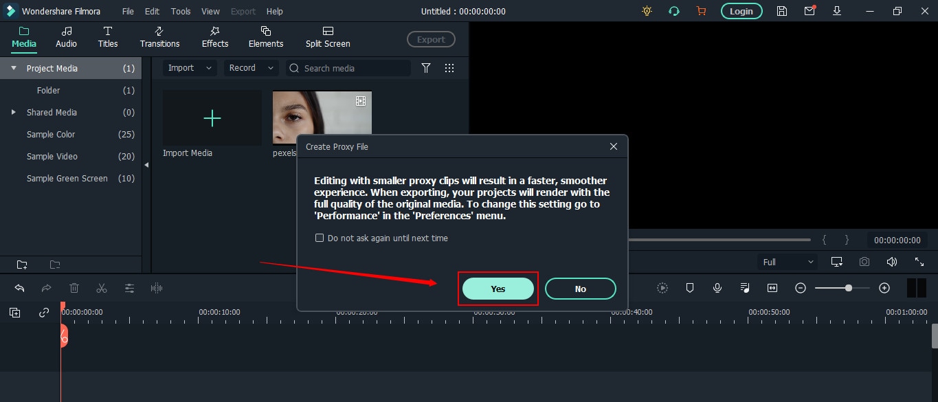
Task: Open the tips lightbulb icon
Action: [x=647, y=11]
